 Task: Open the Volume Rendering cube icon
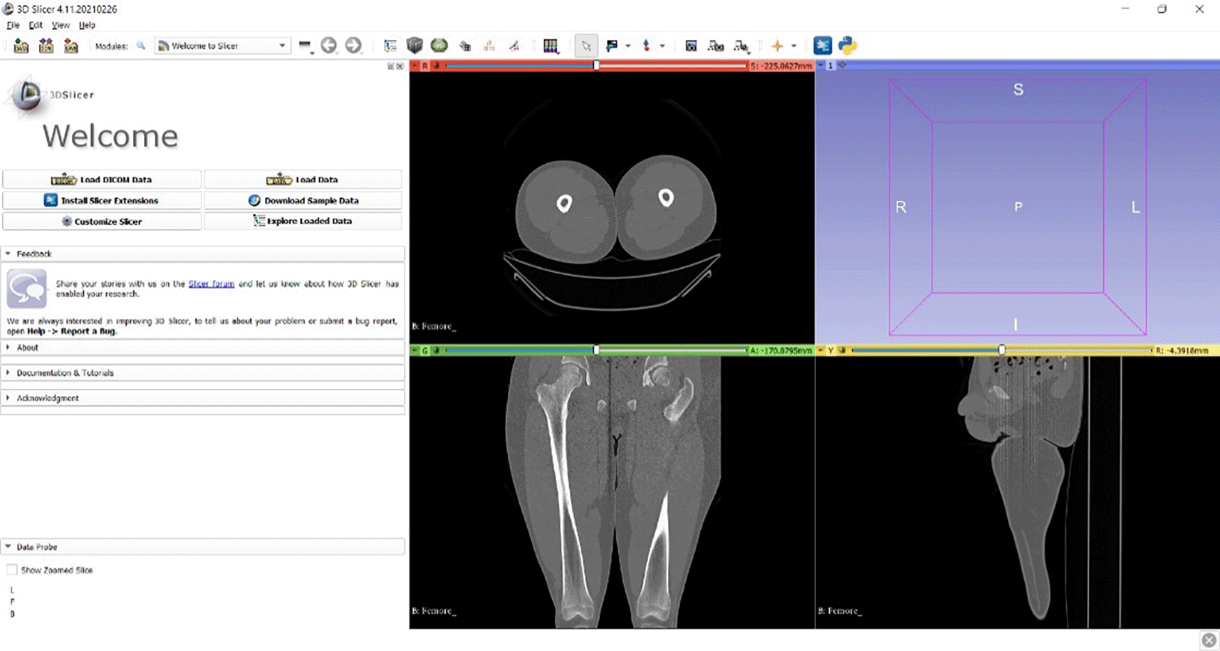[x=415, y=46]
